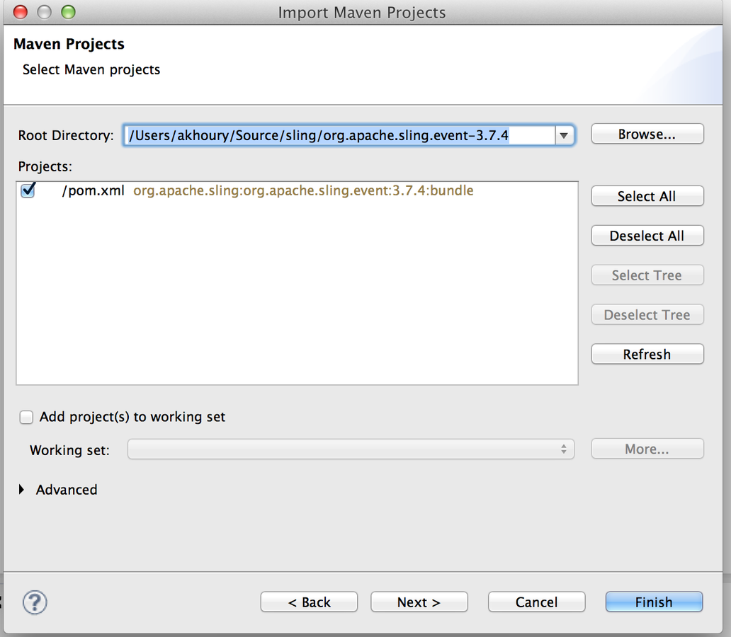Open the help icon at bottom left
Viewport: 731px width, 637px height.
35,602
